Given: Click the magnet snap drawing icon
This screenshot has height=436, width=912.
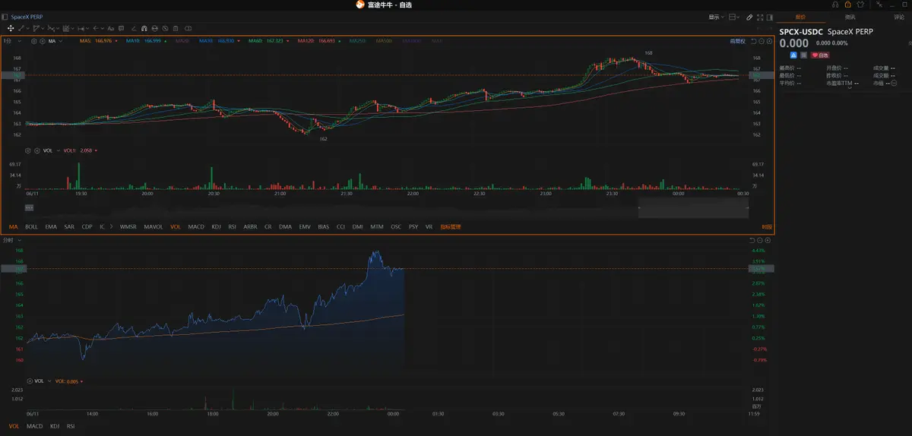Looking at the screenshot, I should [x=144, y=28].
